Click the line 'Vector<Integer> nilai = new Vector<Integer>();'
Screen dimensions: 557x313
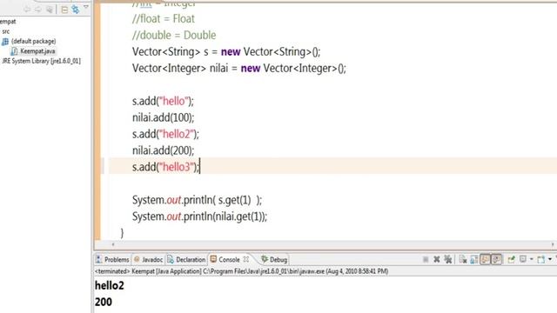pos(239,68)
